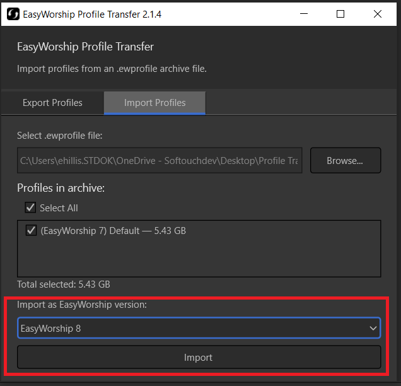Open the EasyWorship version dropdown
Viewport: 401px width, 386px height.
[x=199, y=328]
